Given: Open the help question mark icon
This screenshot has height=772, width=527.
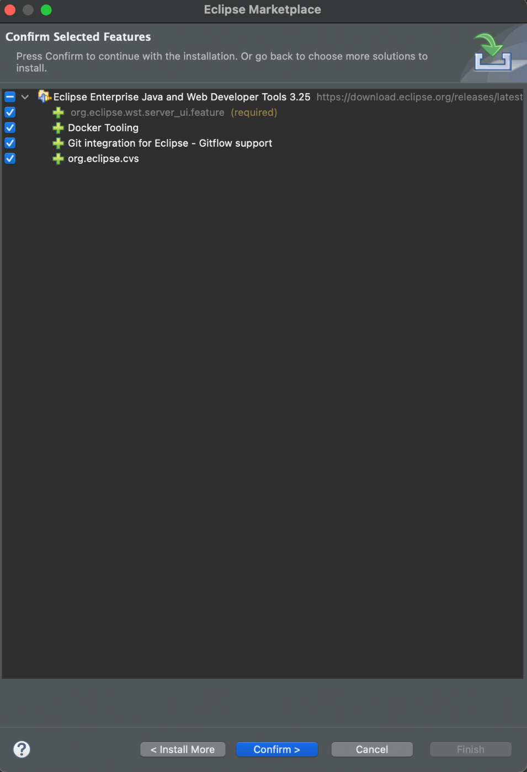Looking at the screenshot, I should point(22,749).
